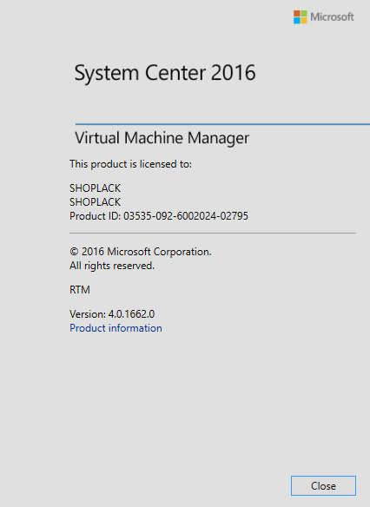Viewport: 370px width, 507px height.
Task: Click the Microsoft wordmark text
Action: click(332, 16)
